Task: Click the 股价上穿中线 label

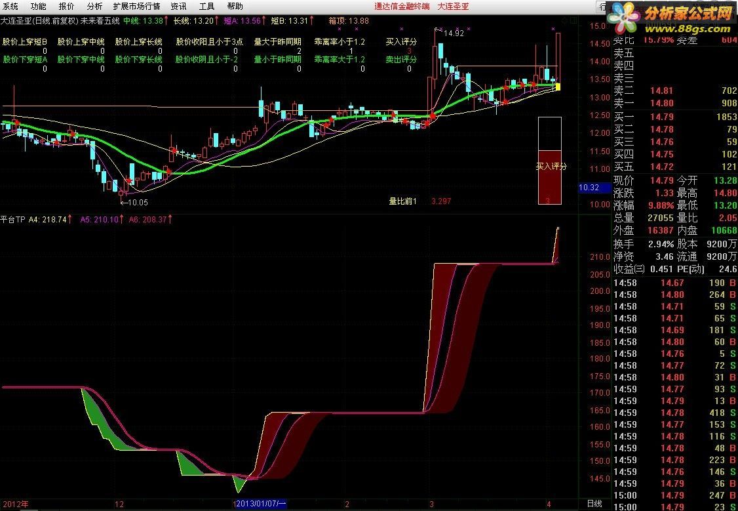Action: 81,42
